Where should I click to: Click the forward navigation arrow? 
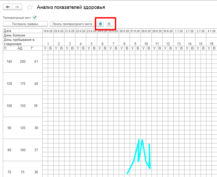coord(17,7)
